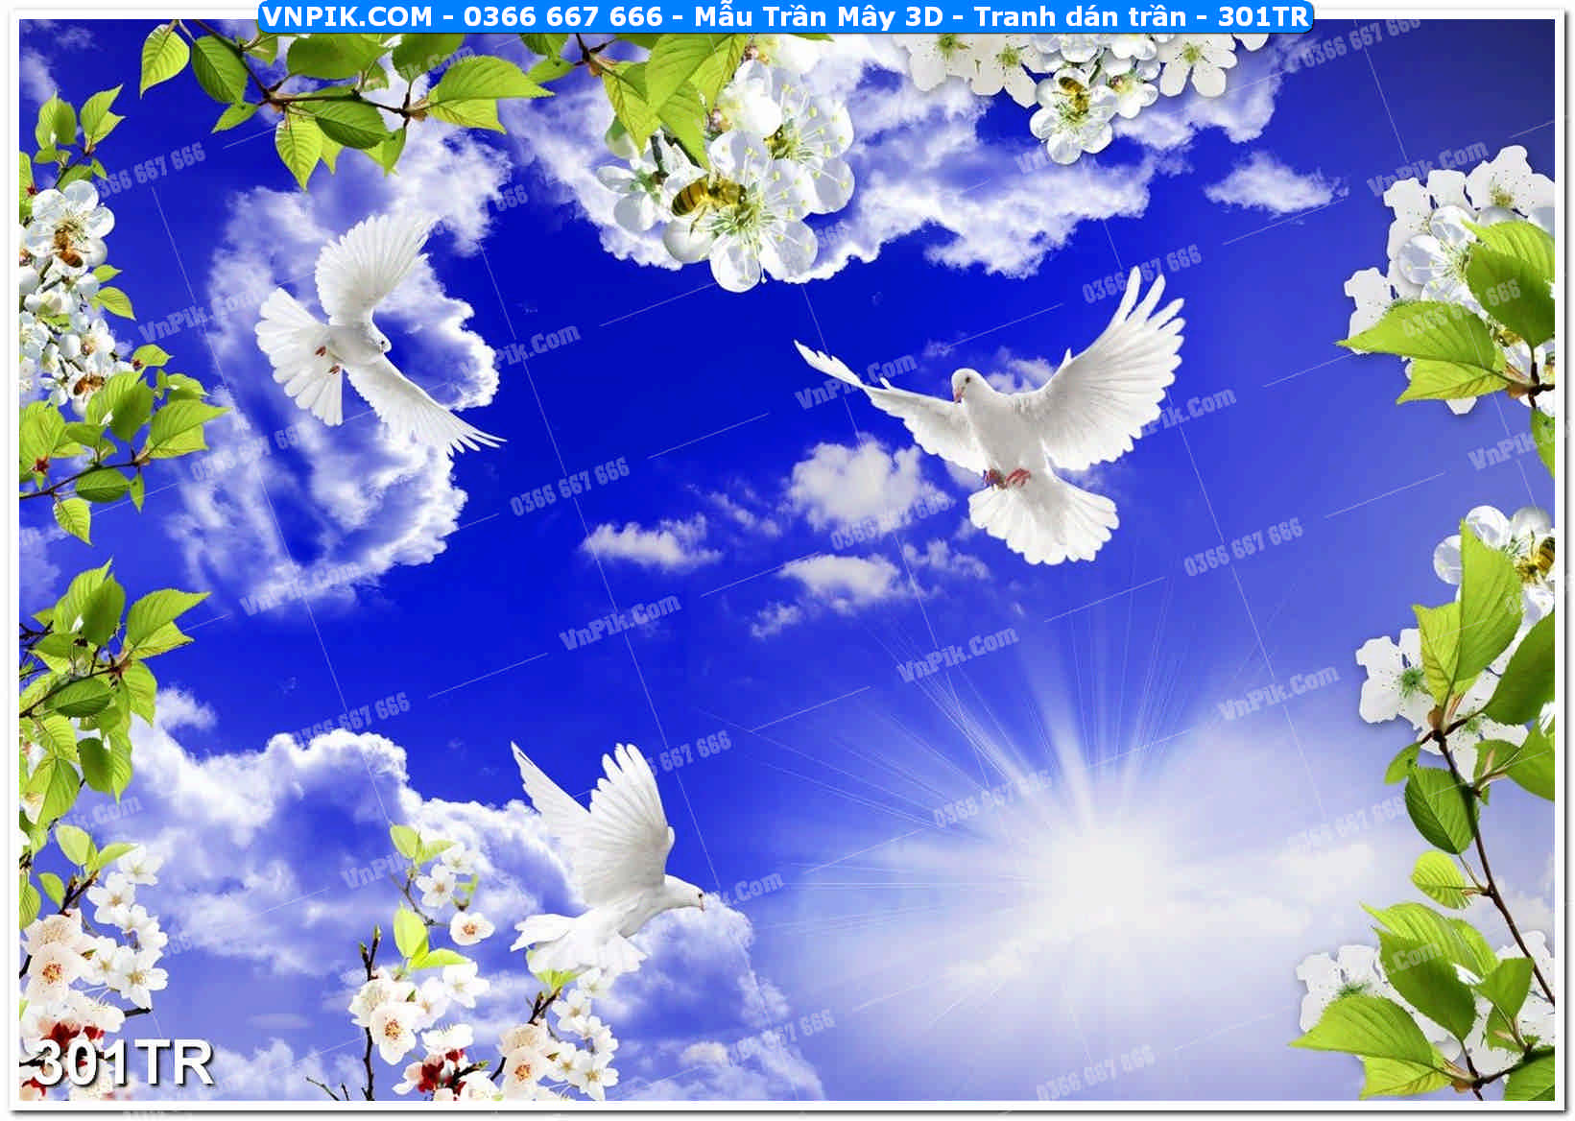Click the phone number 0366 667 666 in the banner
The image size is (1575, 1121).
point(562,16)
